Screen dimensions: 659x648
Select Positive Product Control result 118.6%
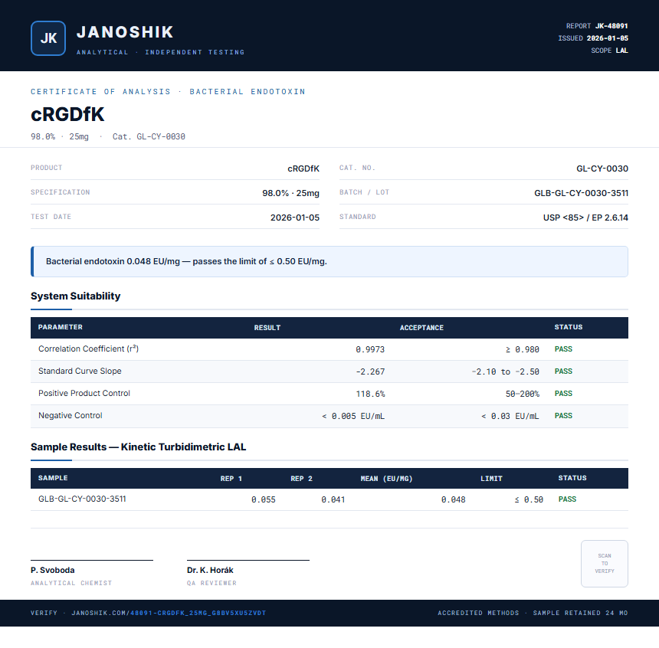[x=370, y=394]
